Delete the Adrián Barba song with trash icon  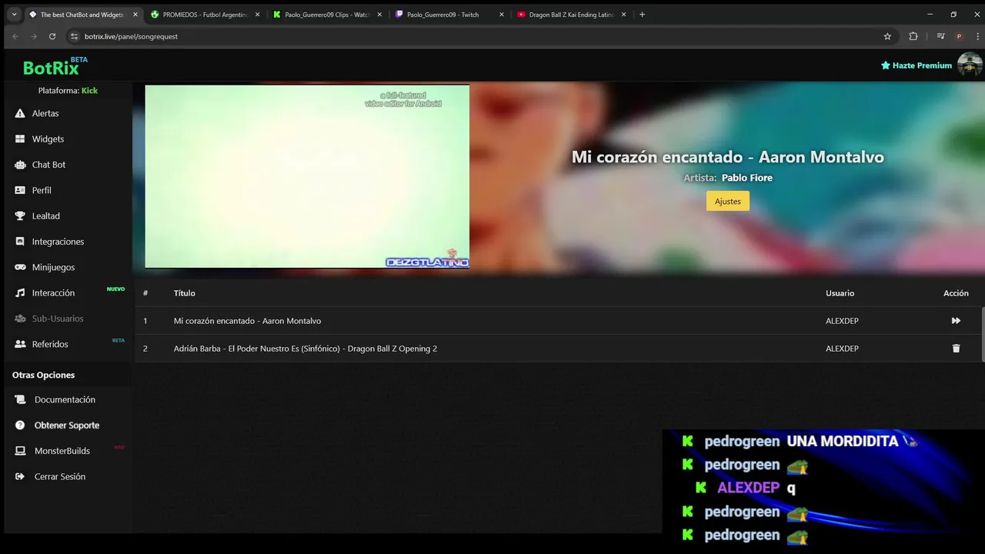pos(956,349)
